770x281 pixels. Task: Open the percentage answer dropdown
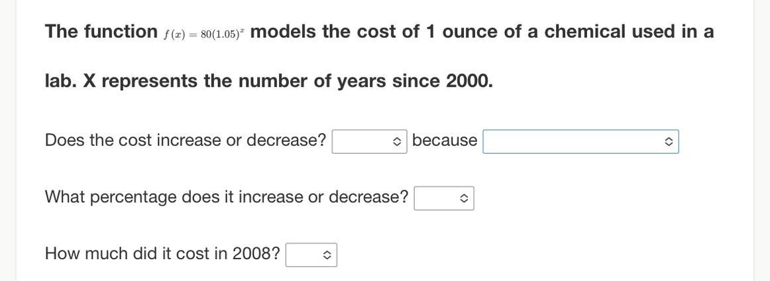coord(443,198)
